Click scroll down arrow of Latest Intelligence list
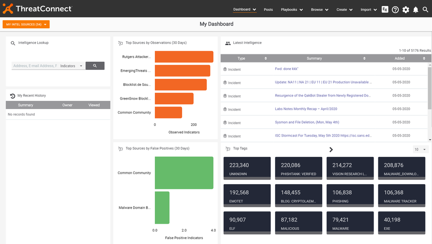Image resolution: width=432 pixels, height=244 pixels. (430, 140)
